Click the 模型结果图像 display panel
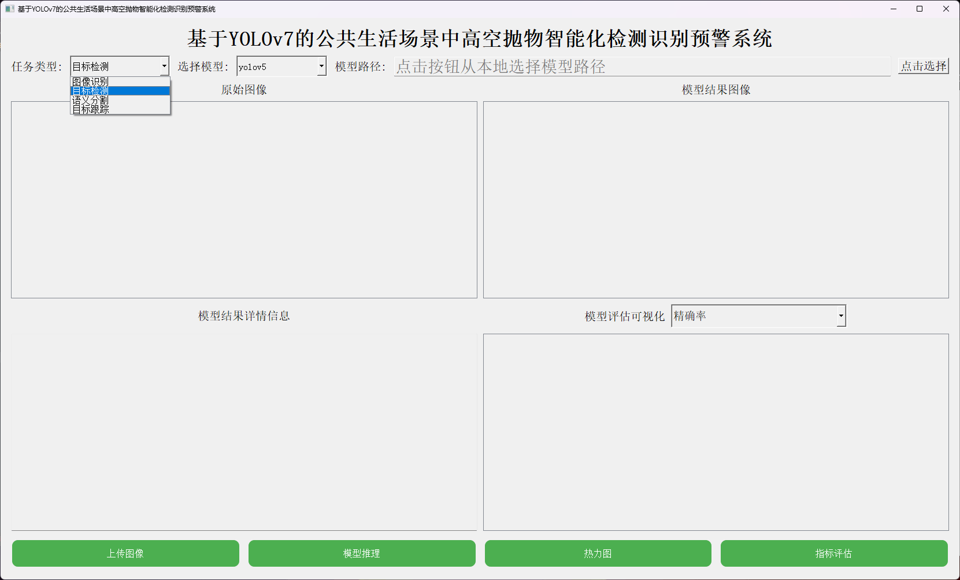The width and height of the screenshot is (960, 580). pos(716,200)
